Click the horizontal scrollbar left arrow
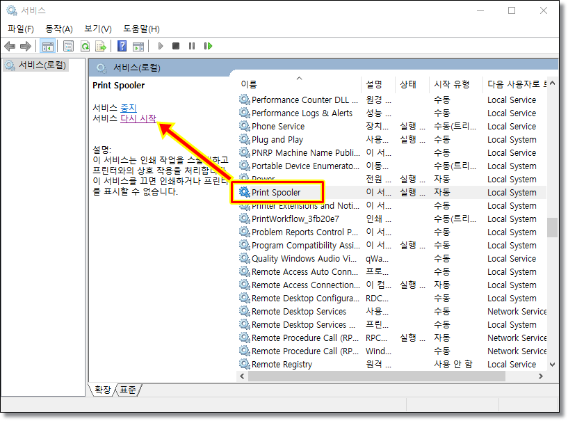The image size is (568, 421). click(x=243, y=376)
